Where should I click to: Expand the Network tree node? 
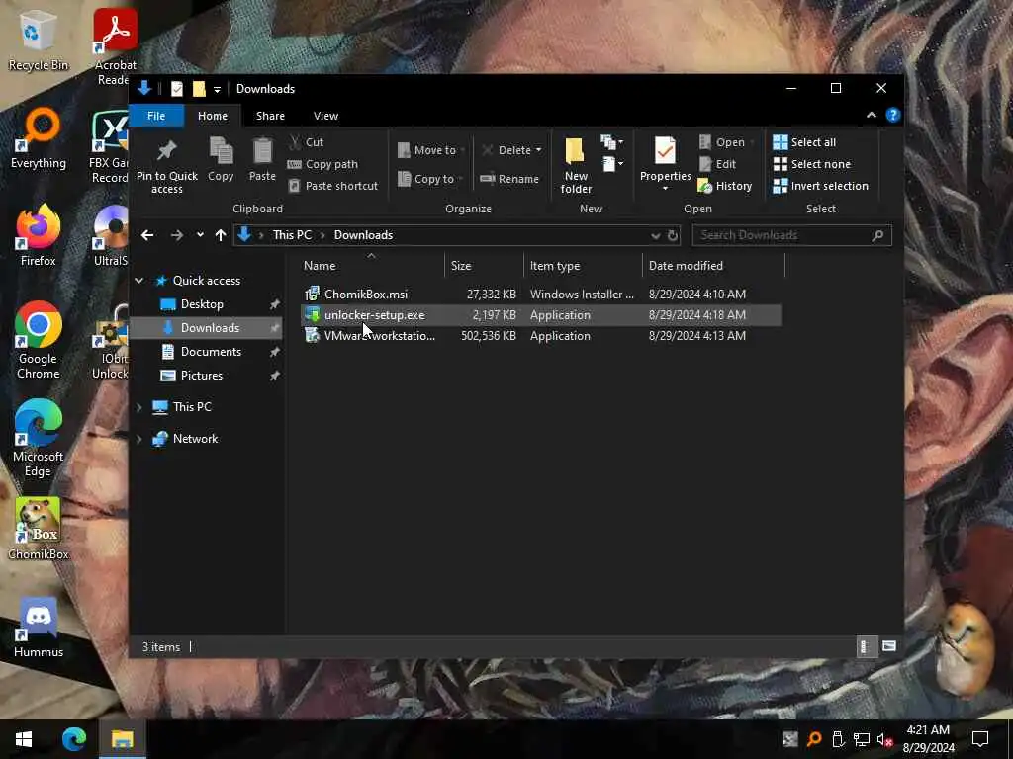coord(138,439)
